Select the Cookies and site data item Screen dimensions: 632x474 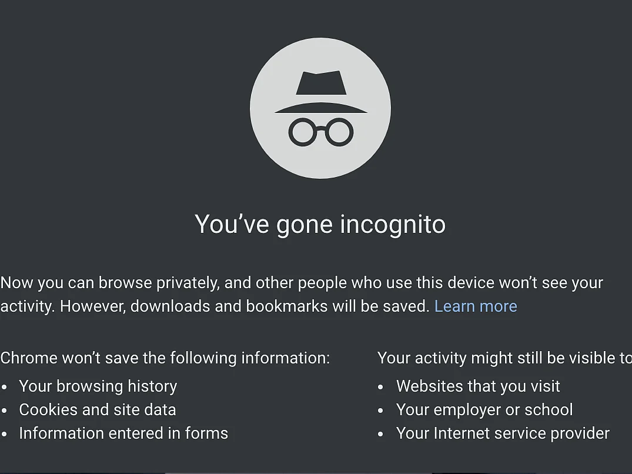98,410
